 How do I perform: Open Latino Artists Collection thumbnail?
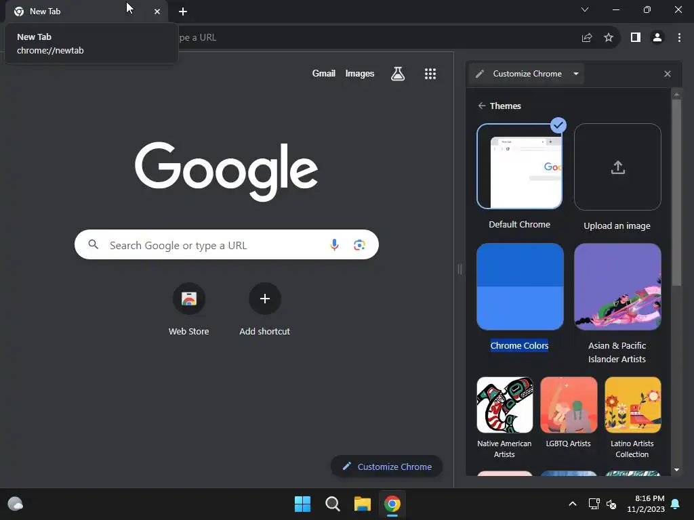pyautogui.click(x=633, y=405)
